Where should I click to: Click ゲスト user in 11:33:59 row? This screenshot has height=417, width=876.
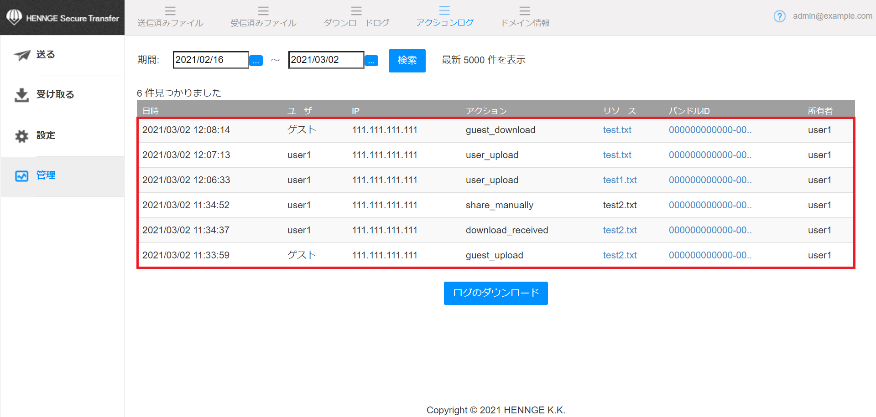(302, 255)
